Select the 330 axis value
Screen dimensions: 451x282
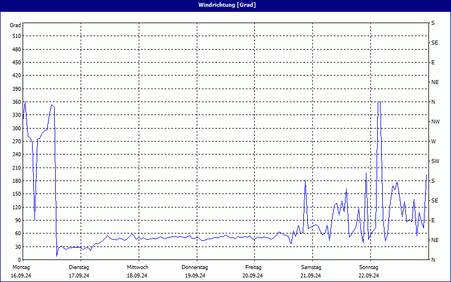[17, 115]
